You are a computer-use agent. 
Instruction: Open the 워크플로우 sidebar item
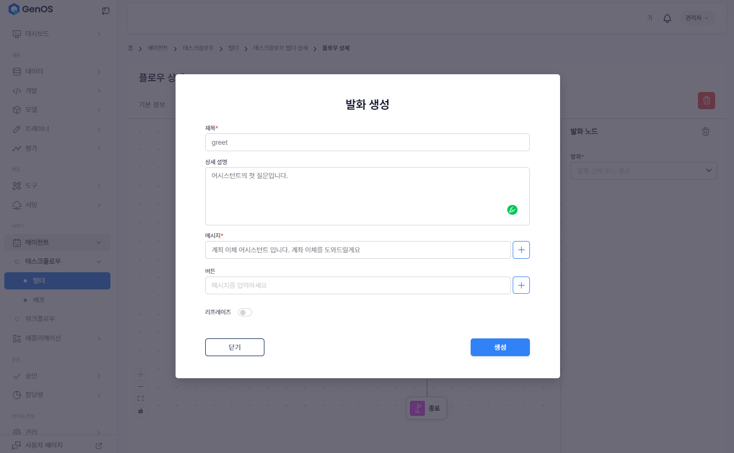coord(41,319)
